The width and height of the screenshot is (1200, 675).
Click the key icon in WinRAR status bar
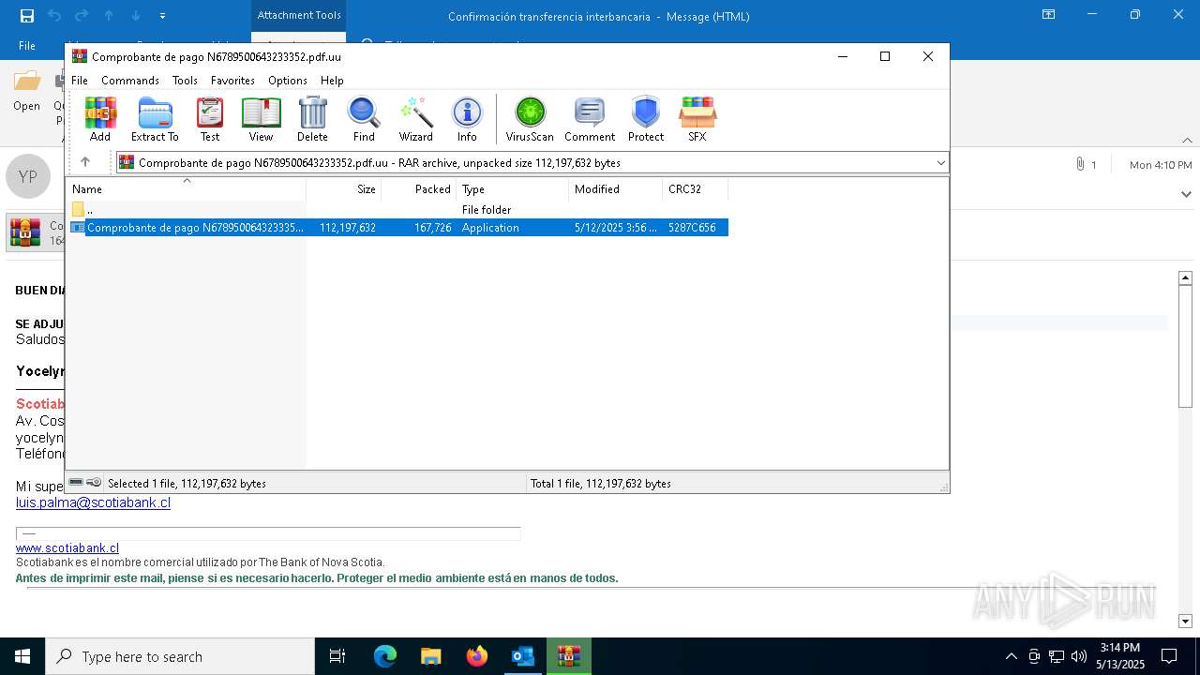[x=94, y=483]
